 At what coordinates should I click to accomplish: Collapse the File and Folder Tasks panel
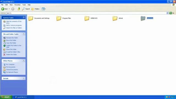[x=24, y=34]
